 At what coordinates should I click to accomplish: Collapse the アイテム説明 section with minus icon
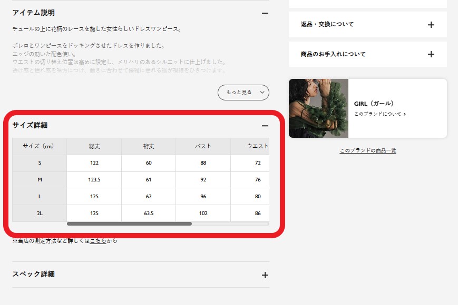[265, 13]
